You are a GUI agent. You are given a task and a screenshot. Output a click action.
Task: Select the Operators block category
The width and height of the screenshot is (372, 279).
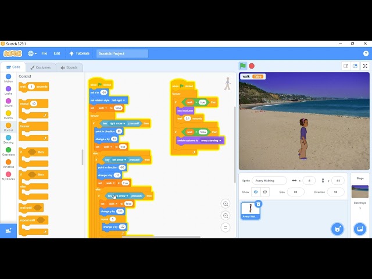(8, 151)
